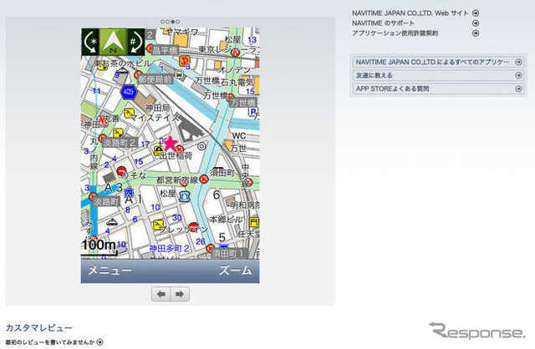
Task: Open アプリケーション使用許諾契約 link
Action: (x=395, y=33)
